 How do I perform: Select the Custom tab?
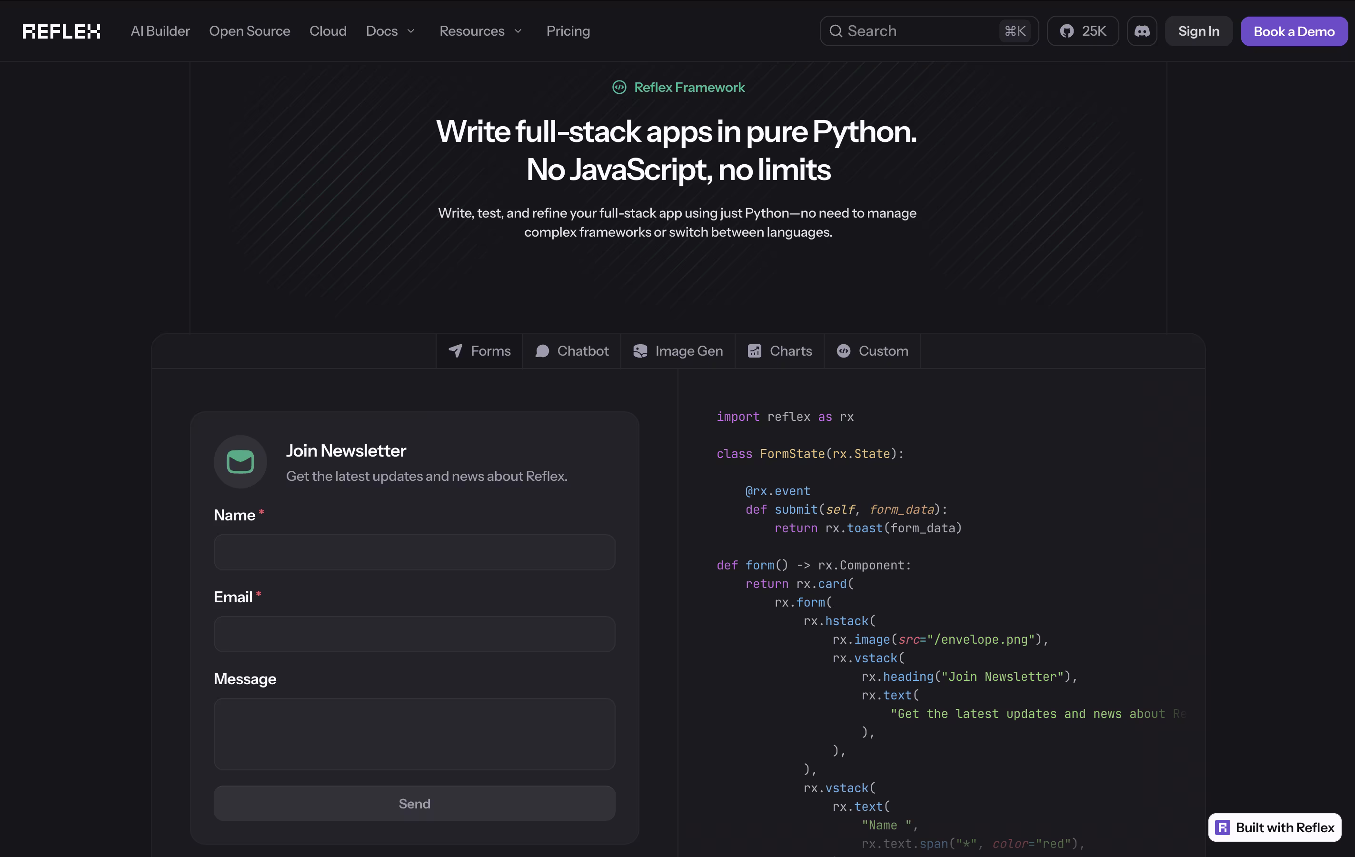[x=872, y=351]
